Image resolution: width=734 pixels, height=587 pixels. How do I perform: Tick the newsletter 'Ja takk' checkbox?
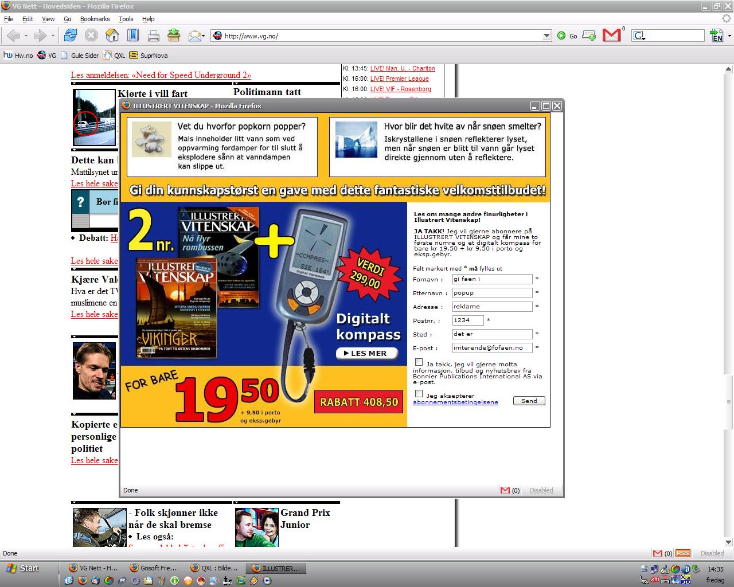(419, 362)
